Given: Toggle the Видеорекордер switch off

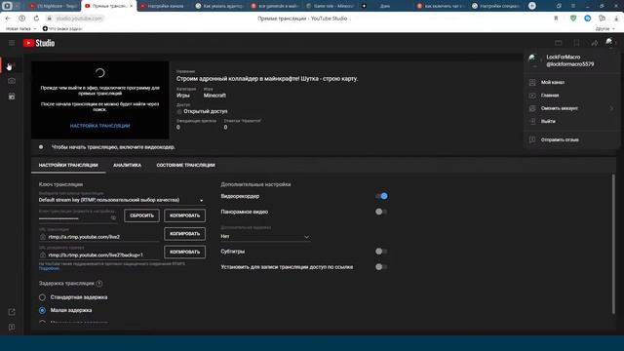Looking at the screenshot, I should tap(381, 196).
